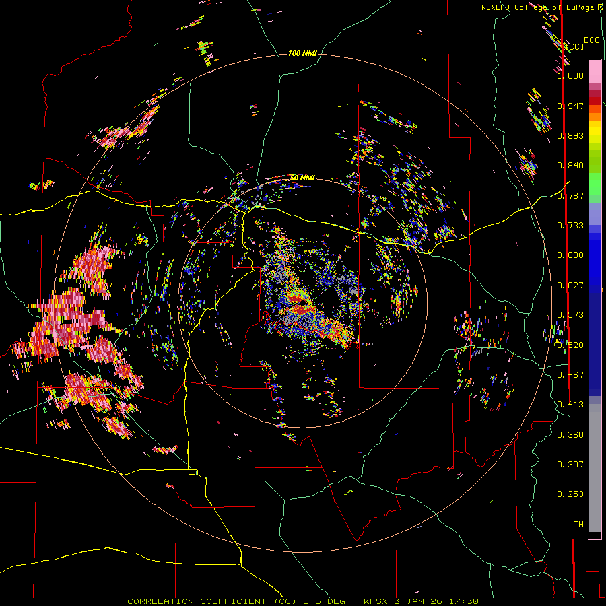Screen dimensions: 606x606
Task: Click the 0.787 legend value
Action: point(570,195)
